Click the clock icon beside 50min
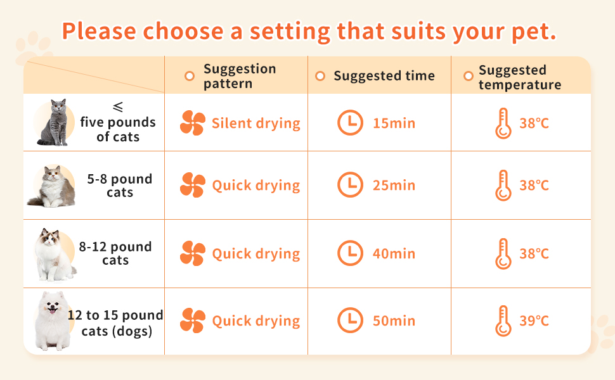 pos(350,320)
